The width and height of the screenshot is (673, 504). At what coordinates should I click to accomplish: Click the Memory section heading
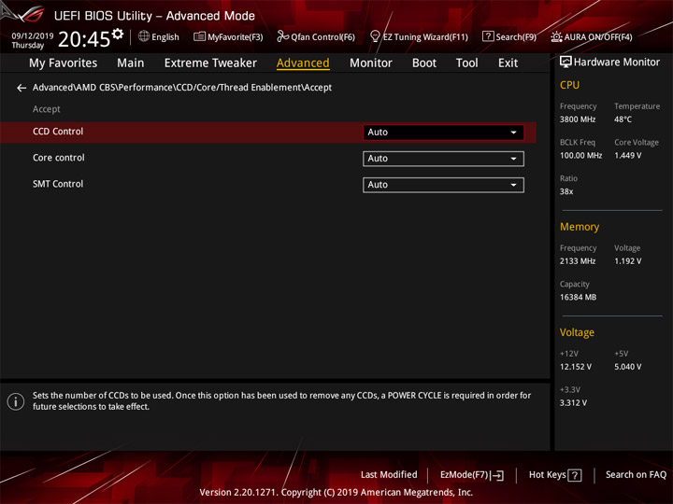coord(580,227)
